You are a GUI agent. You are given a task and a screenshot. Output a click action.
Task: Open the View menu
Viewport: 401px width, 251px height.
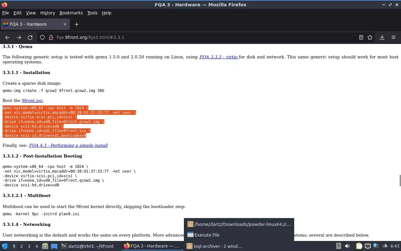pyautogui.click(x=31, y=13)
